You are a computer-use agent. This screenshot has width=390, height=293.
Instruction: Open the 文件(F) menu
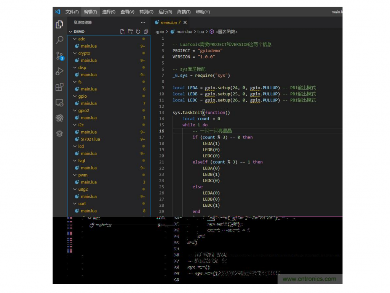[x=72, y=12]
